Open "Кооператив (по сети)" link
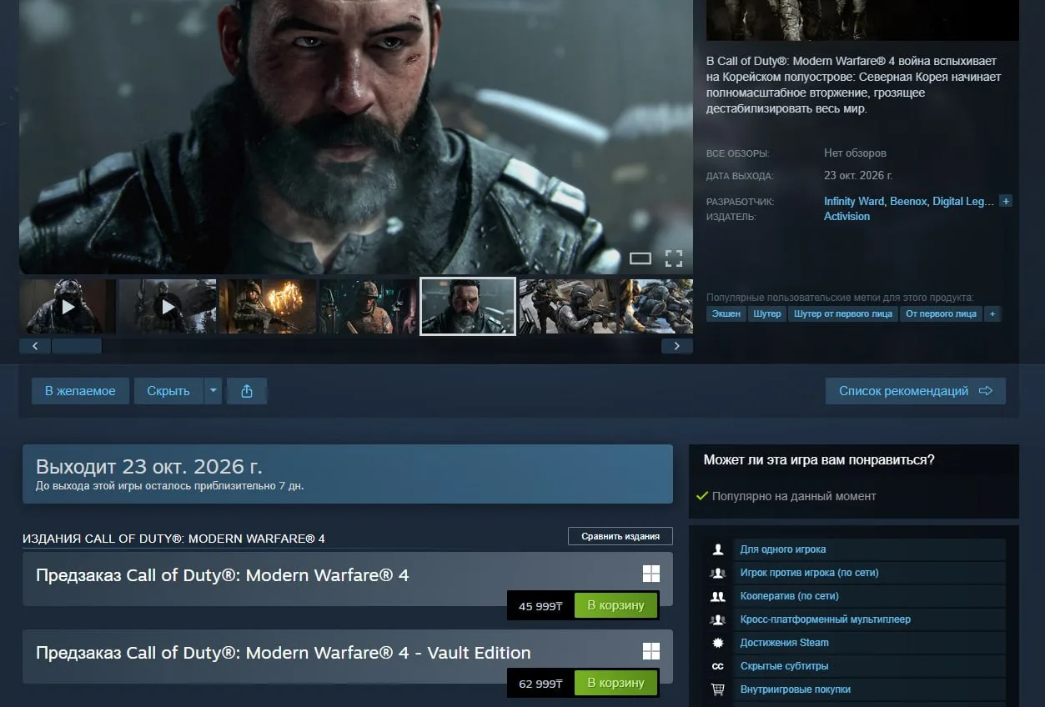The image size is (1045, 707). tap(789, 596)
